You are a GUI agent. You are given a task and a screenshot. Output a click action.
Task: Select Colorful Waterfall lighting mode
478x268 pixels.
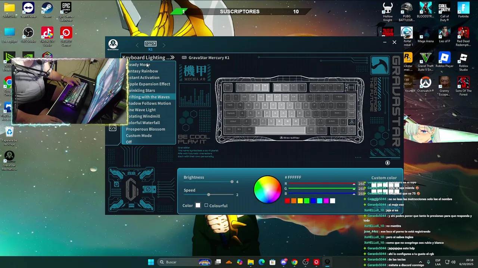(149, 122)
